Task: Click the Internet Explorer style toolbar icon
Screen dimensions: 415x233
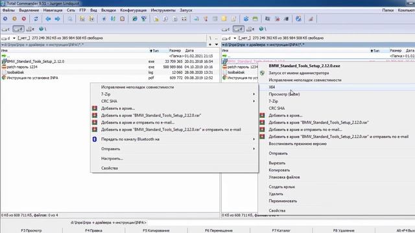Action: (x=135, y=19)
